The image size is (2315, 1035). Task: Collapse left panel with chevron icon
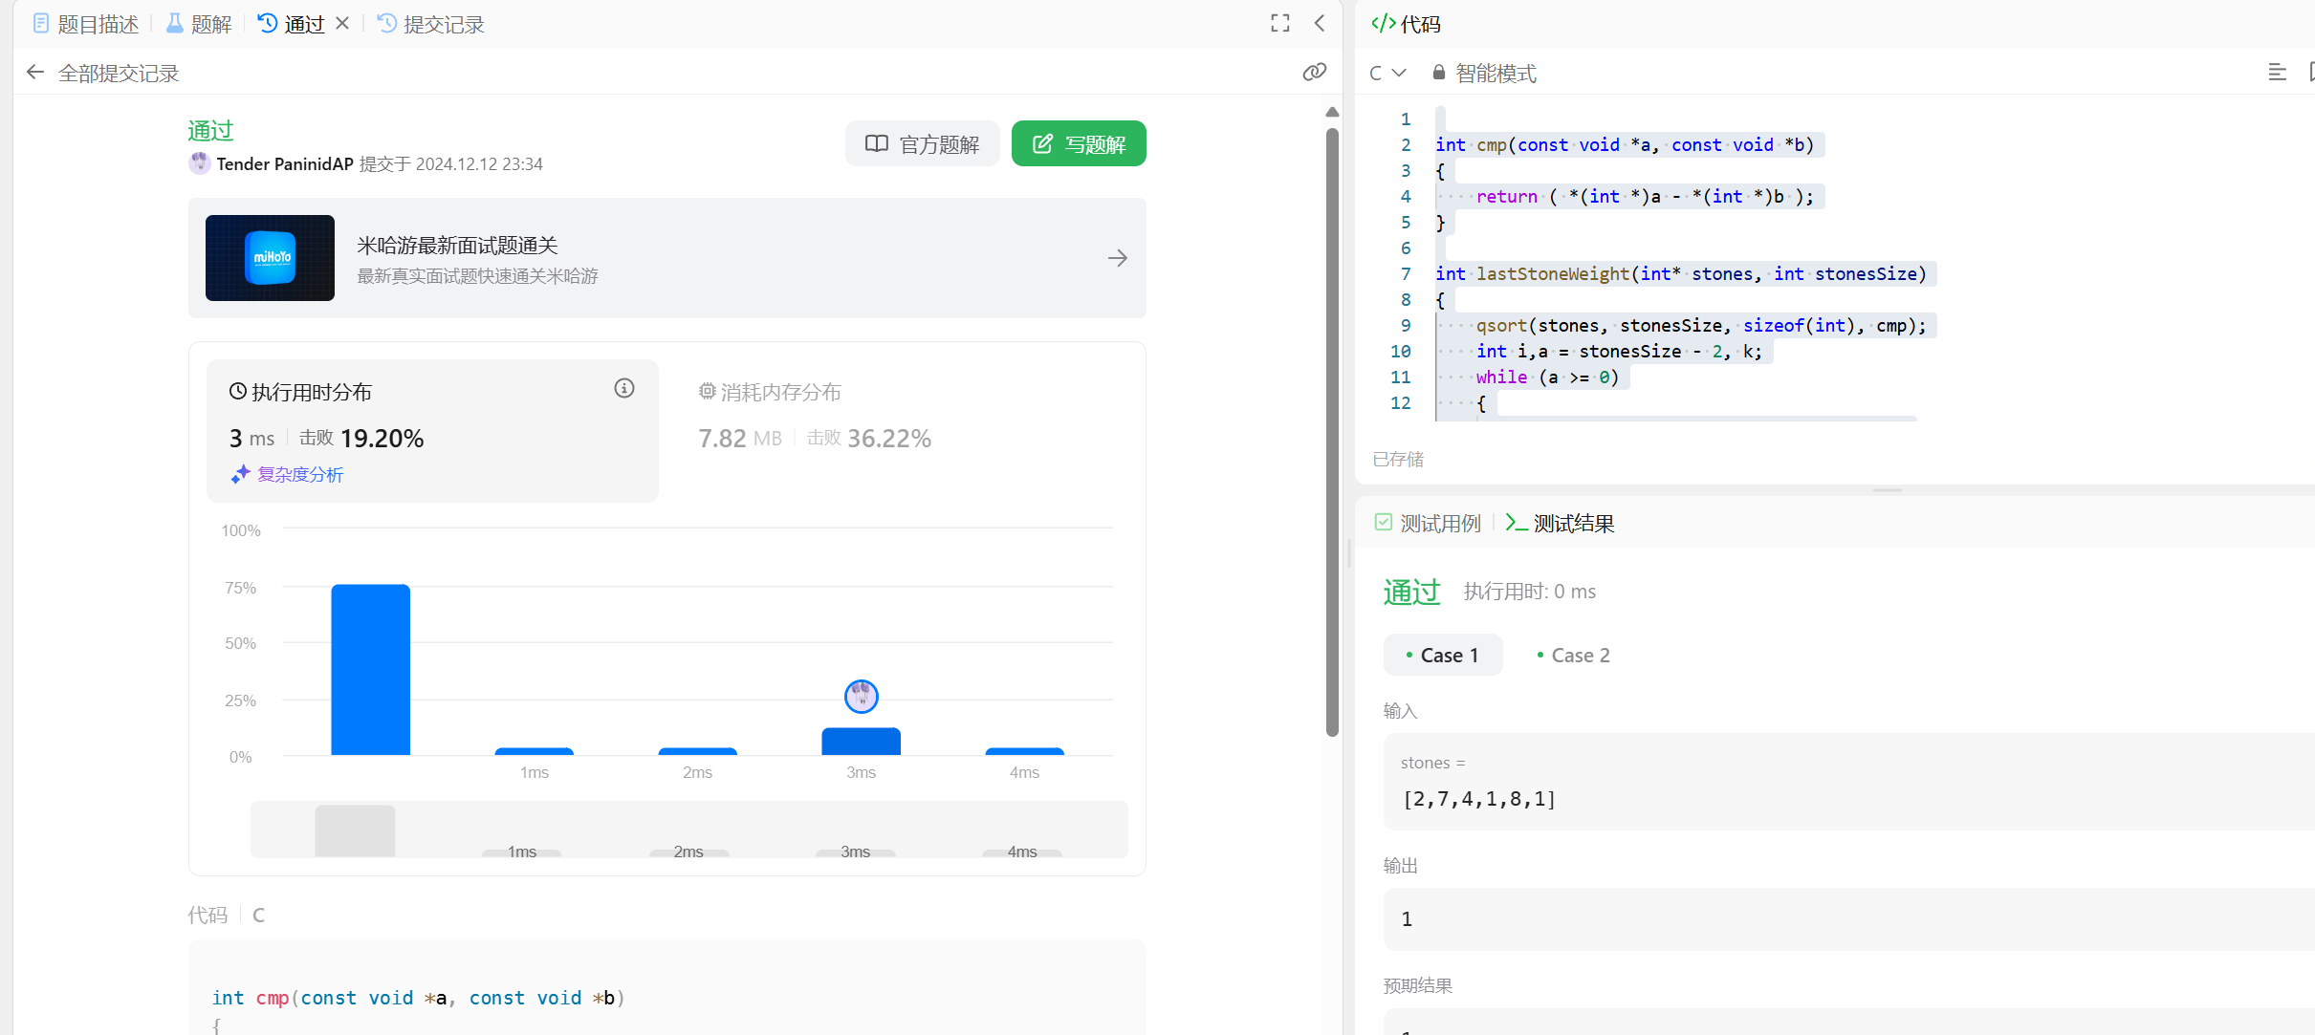tap(1320, 24)
